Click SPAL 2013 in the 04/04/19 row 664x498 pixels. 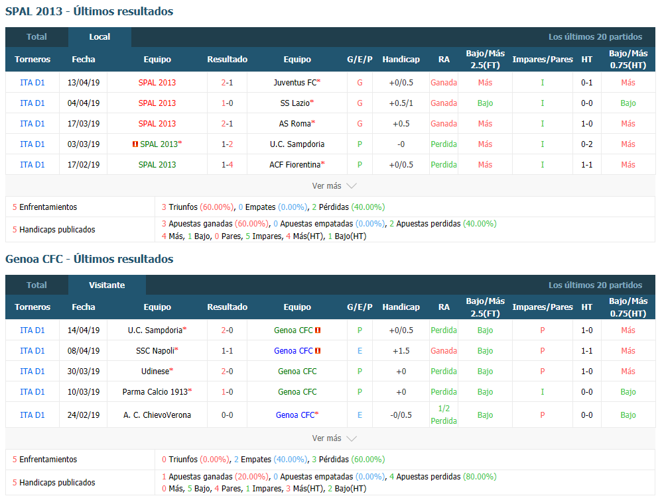tap(157, 103)
